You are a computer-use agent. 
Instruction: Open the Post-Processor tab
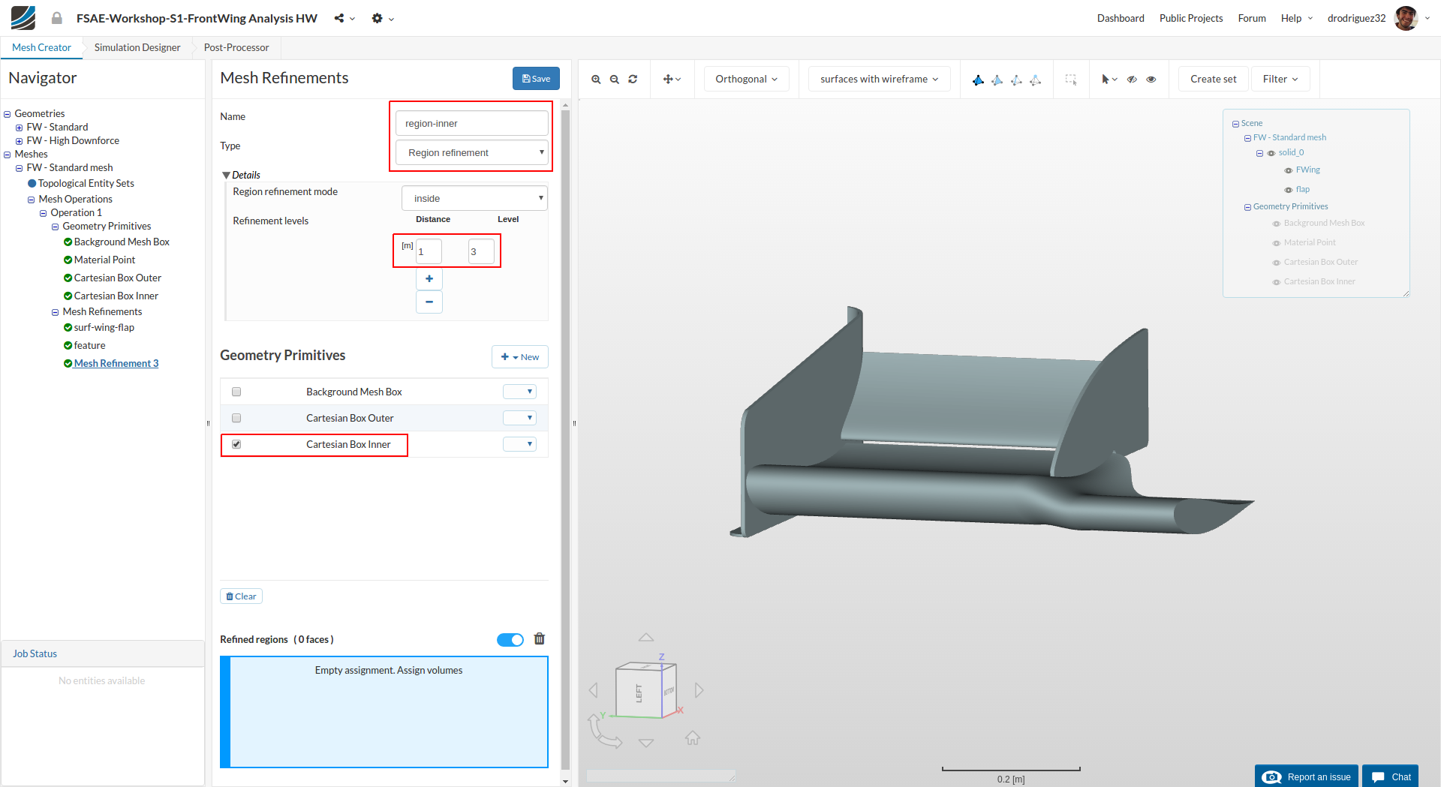pos(236,47)
